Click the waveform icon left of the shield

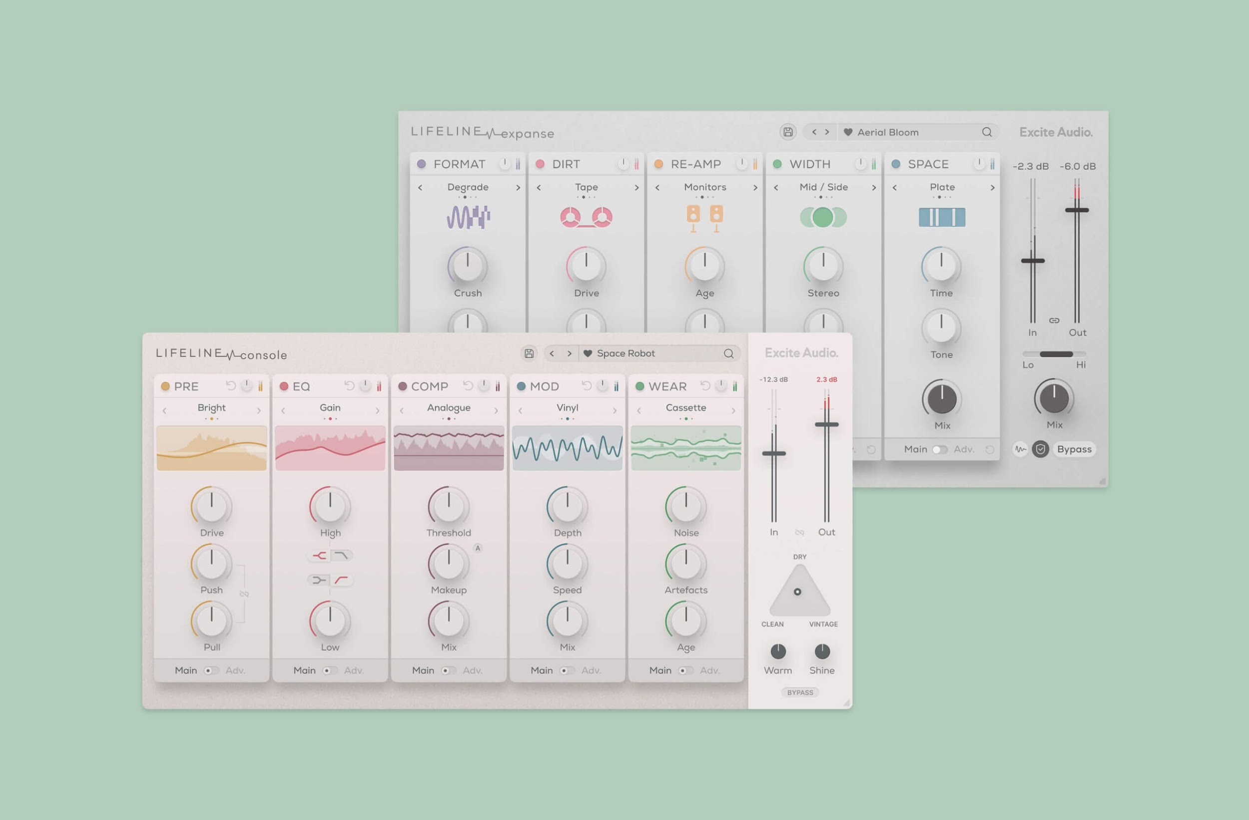coord(1020,449)
